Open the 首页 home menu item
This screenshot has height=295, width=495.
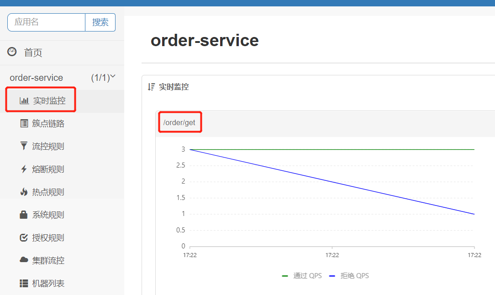pos(33,53)
